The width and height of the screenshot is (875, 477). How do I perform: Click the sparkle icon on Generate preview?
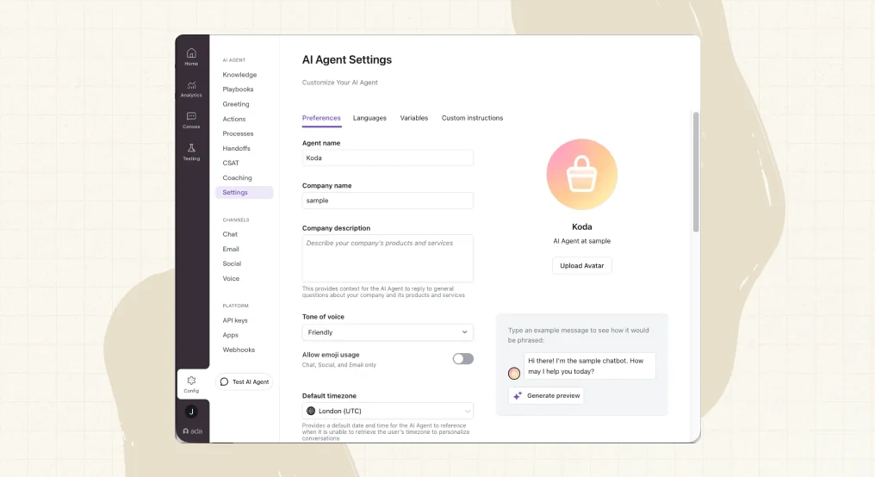pyautogui.click(x=518, y=395)
